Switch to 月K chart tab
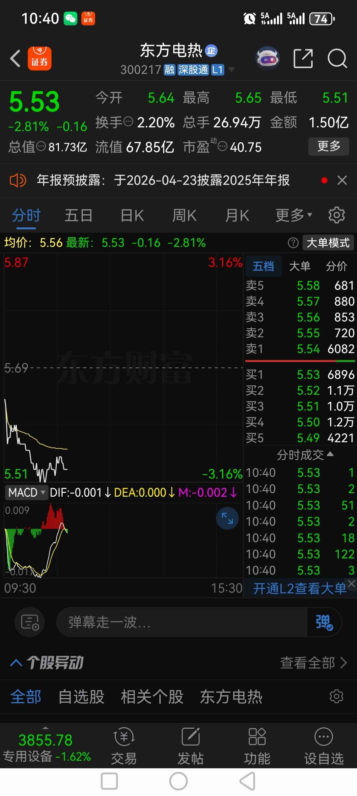 pos(237,216)
